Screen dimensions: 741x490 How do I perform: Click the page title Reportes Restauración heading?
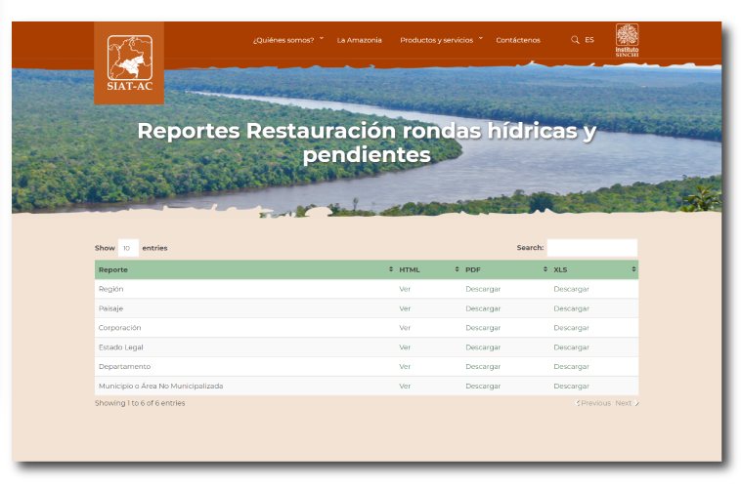[x=367, y=143]
